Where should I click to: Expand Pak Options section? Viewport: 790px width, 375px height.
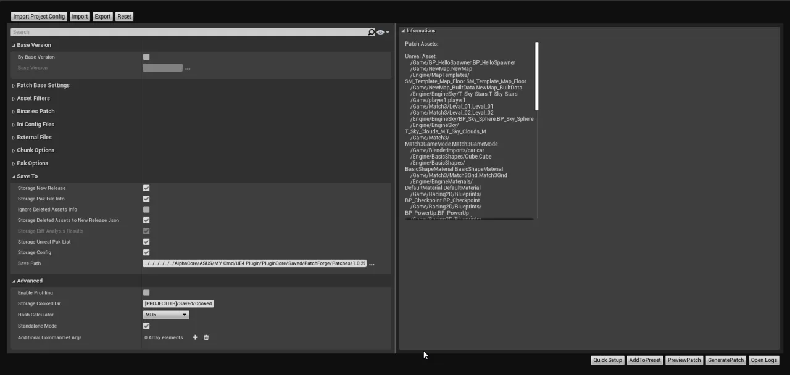click(x=14, y=163)
